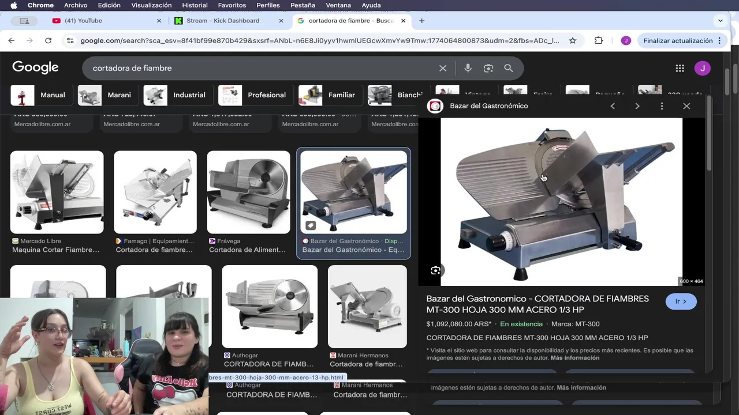The height and width of the screenshot is (415, 739).
Task: Click the blue Ir button
Action: [x=681, y=301]
